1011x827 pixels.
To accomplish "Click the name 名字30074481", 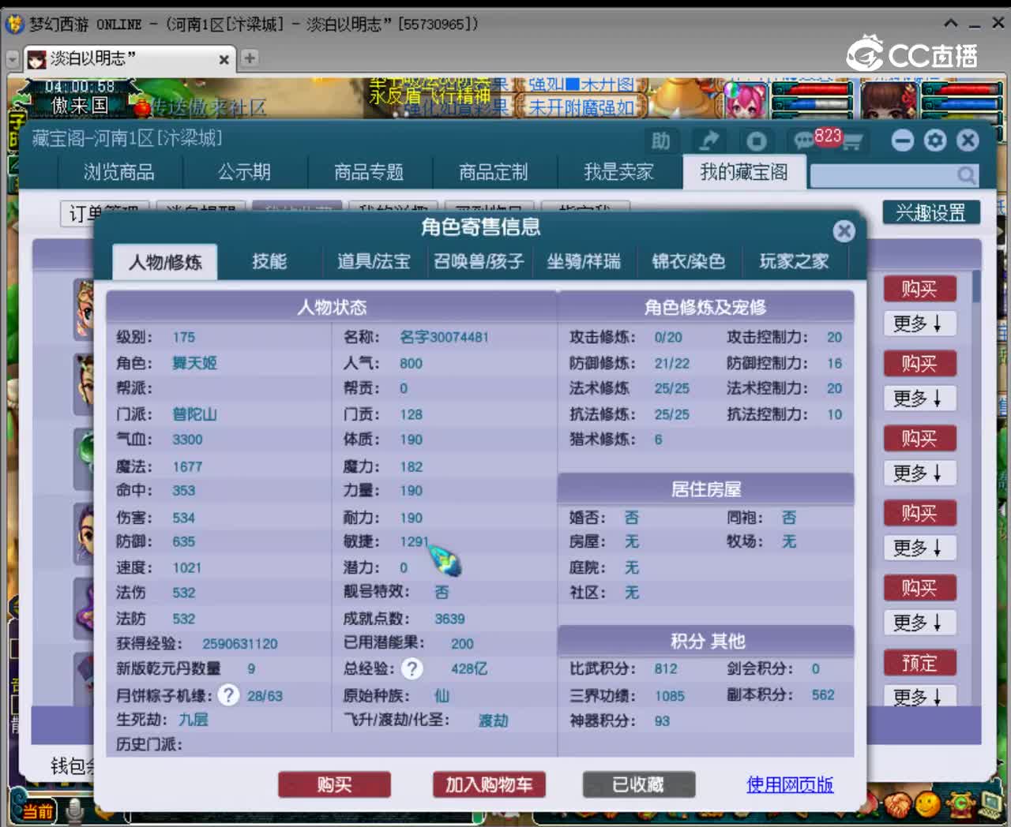I will point(444,337).
